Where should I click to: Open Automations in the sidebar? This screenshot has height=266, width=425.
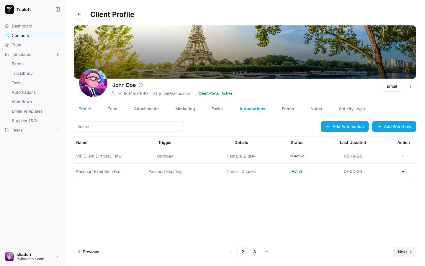point(24,92)
